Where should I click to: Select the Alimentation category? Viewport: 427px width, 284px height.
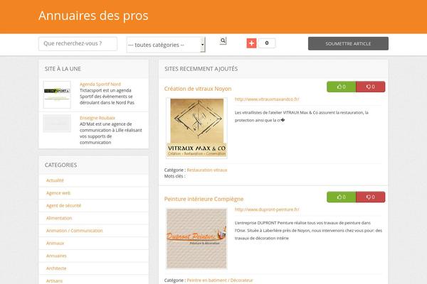59,218
